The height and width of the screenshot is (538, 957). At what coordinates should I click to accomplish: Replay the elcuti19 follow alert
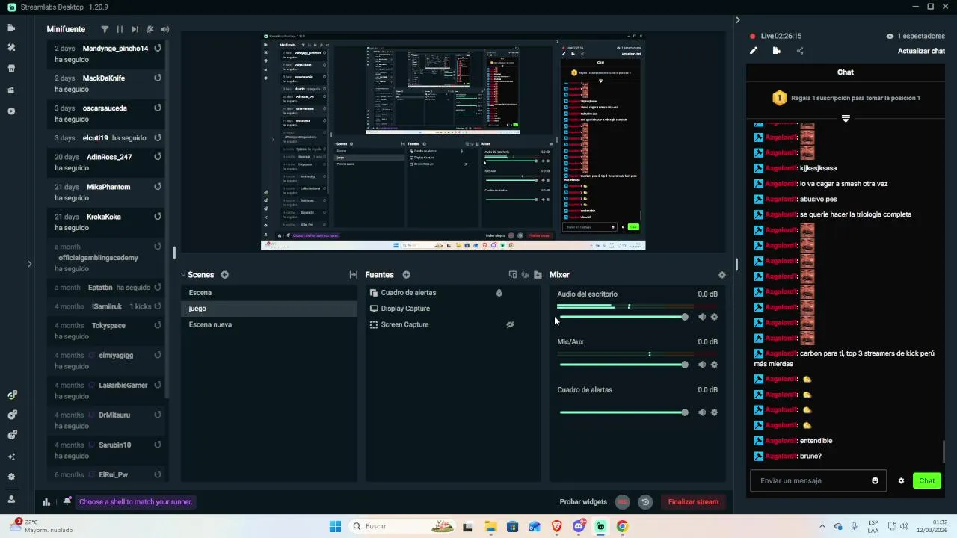click(158, 137)
